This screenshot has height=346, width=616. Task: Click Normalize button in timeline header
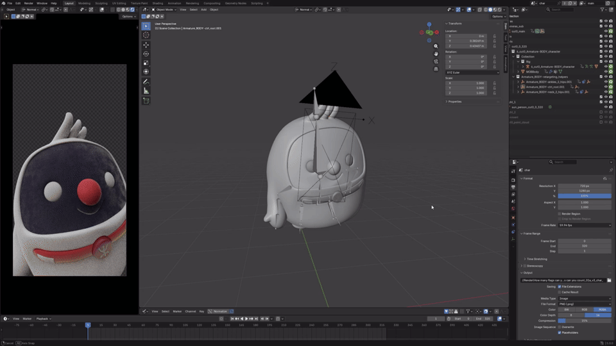click(218, 311)
